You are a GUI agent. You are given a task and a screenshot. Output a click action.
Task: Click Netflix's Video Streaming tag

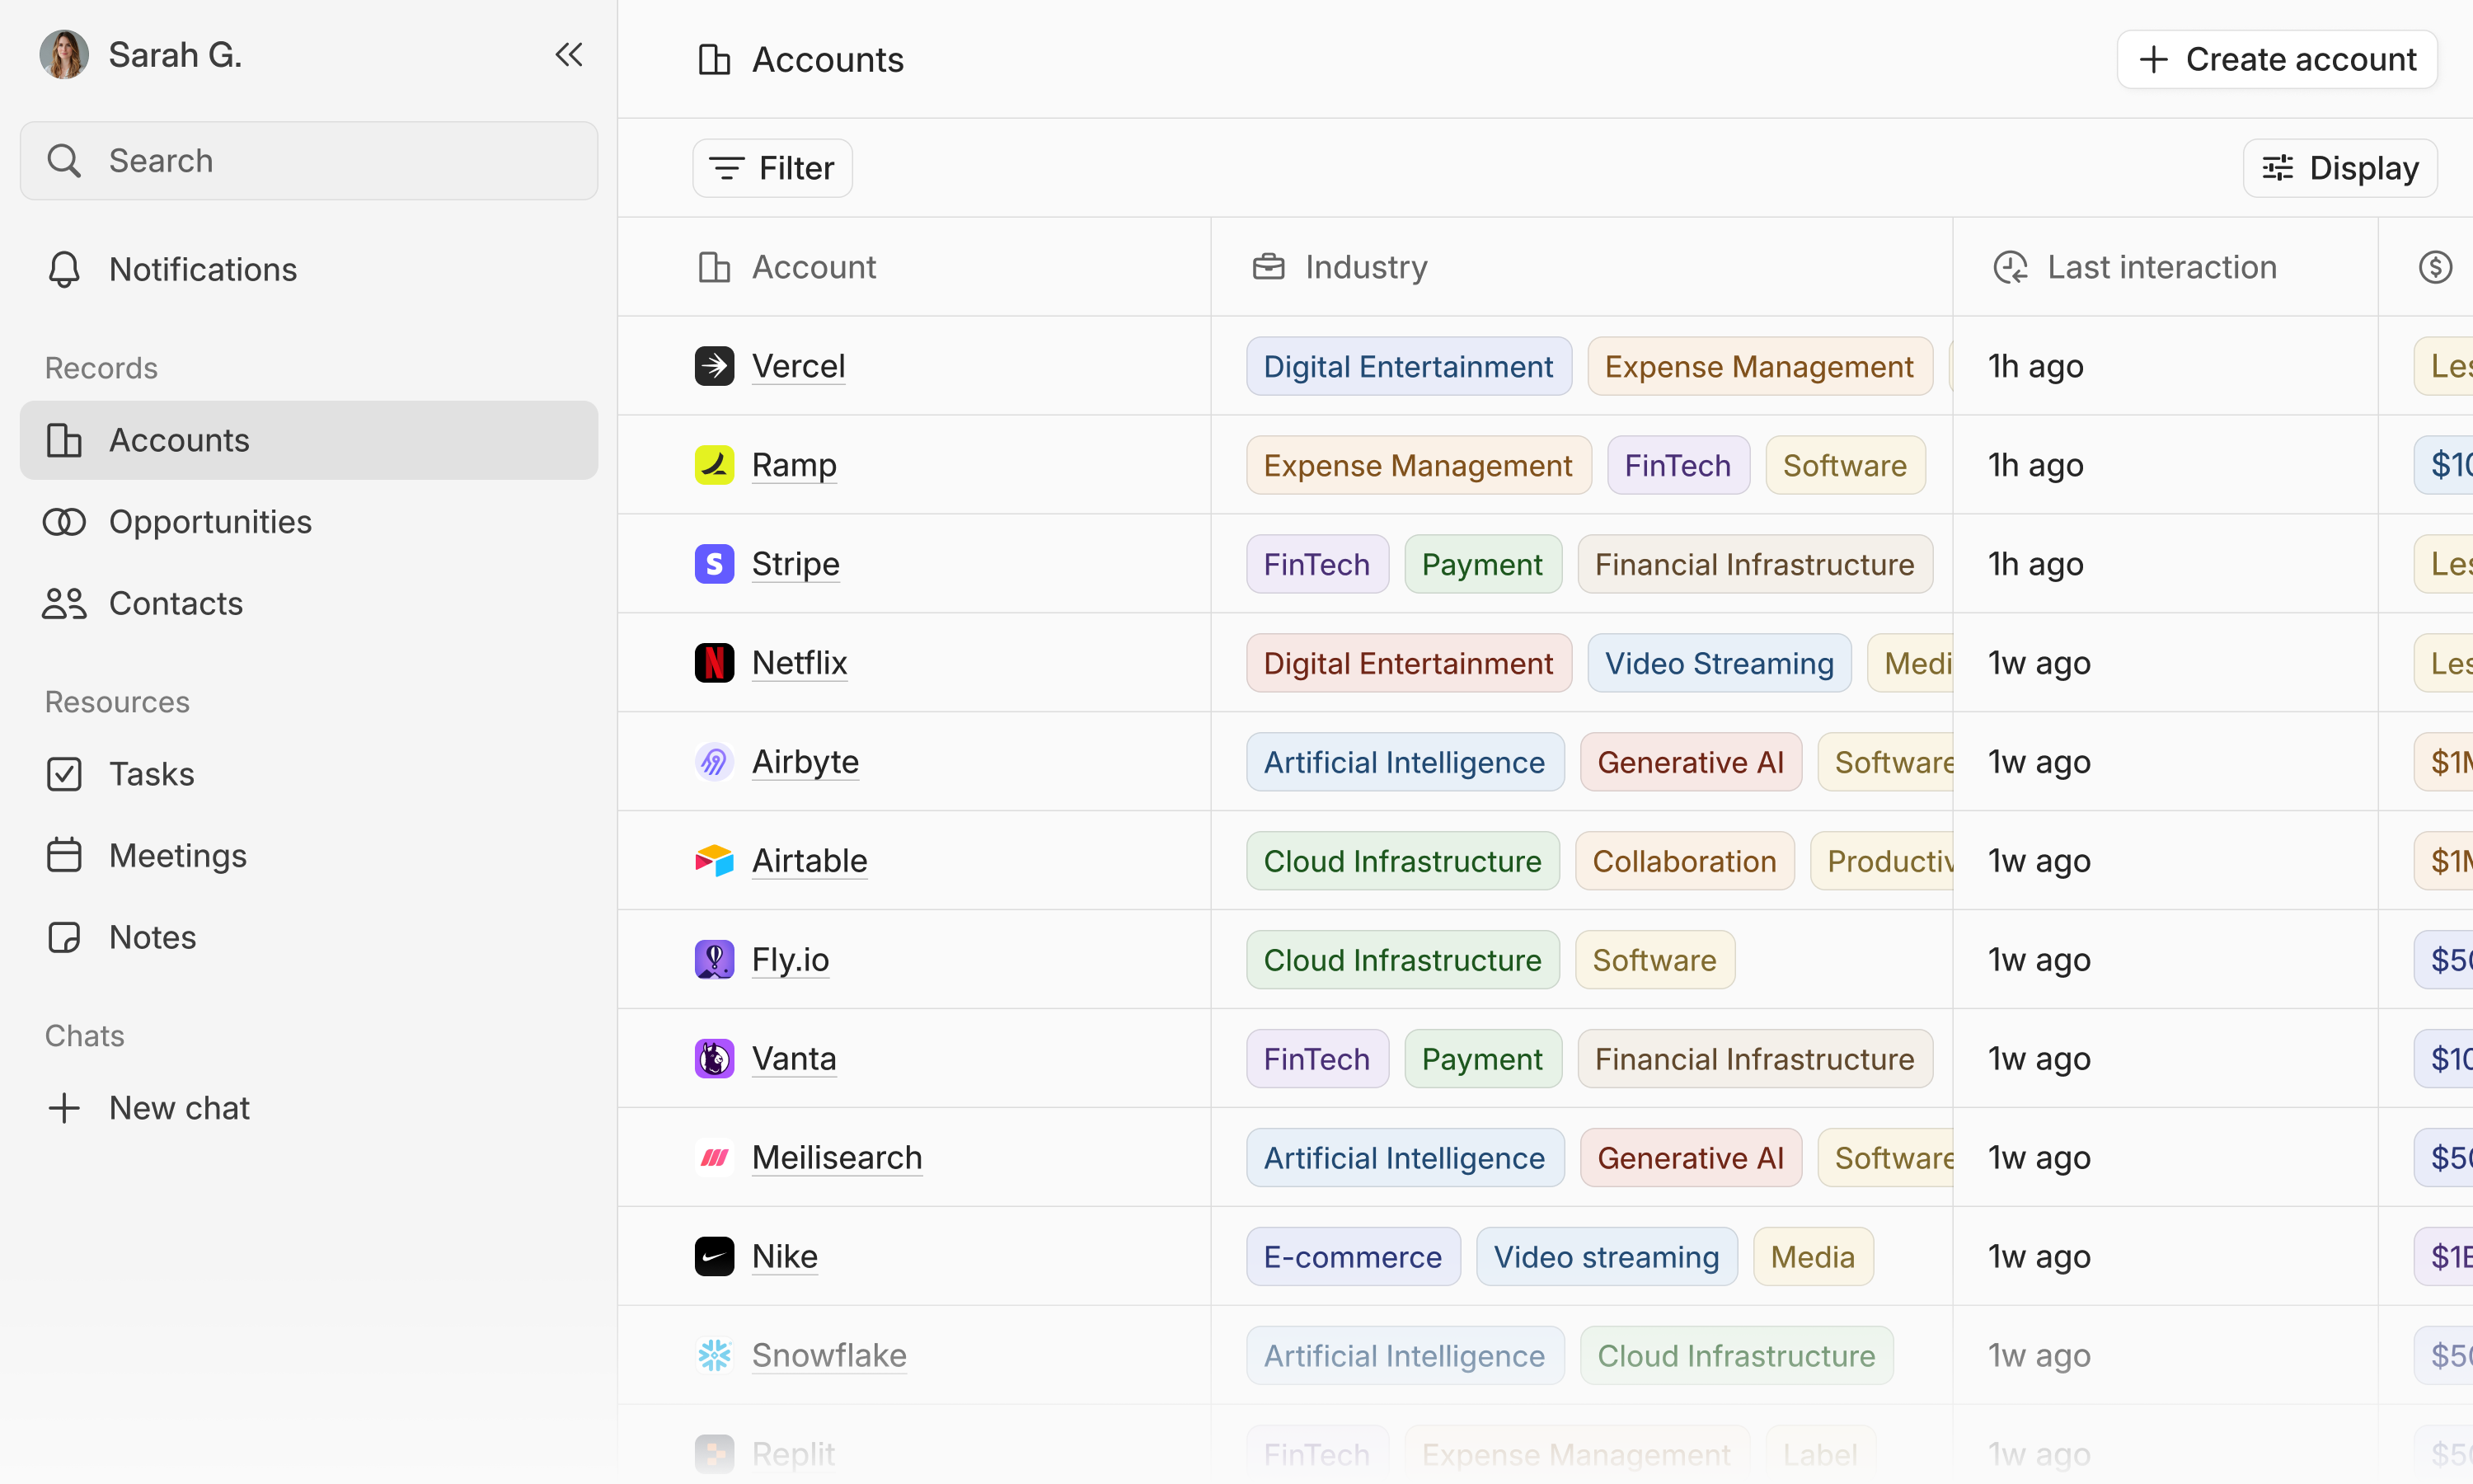pyautogui.click(x=1720, y=663)
